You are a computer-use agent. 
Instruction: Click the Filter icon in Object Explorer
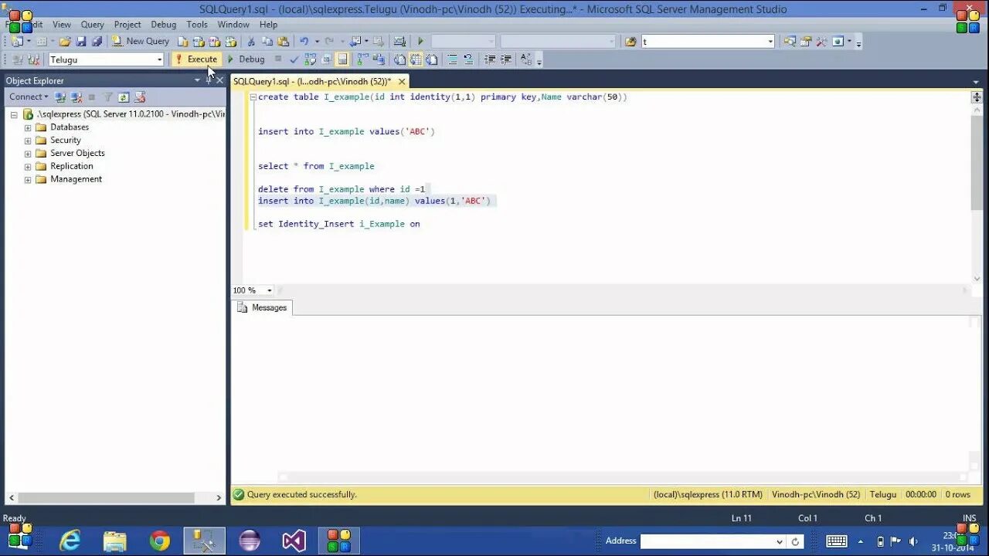[107, 97]
